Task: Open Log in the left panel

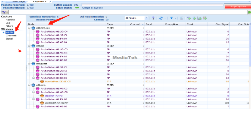Action: tap(8, 23)
